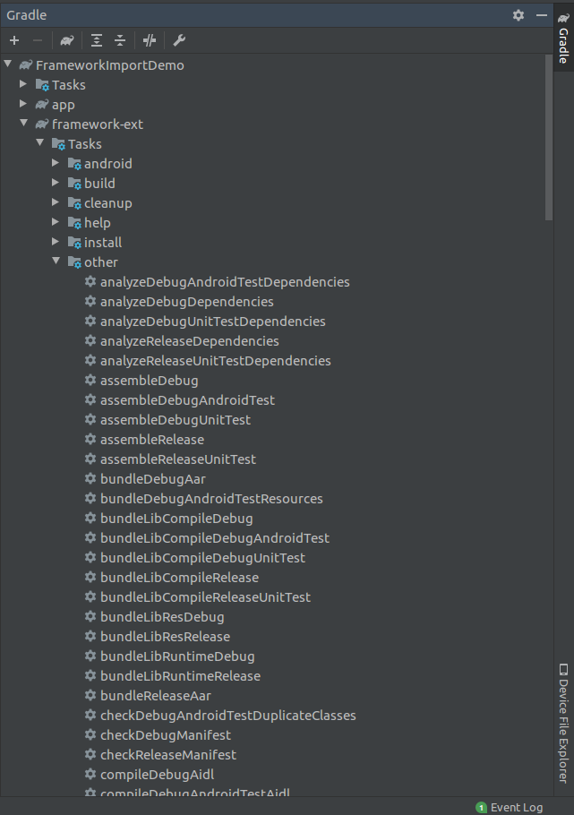Expand the build tasks group
The width and height of the screenshot is (574, 815).
pos(56,183)
